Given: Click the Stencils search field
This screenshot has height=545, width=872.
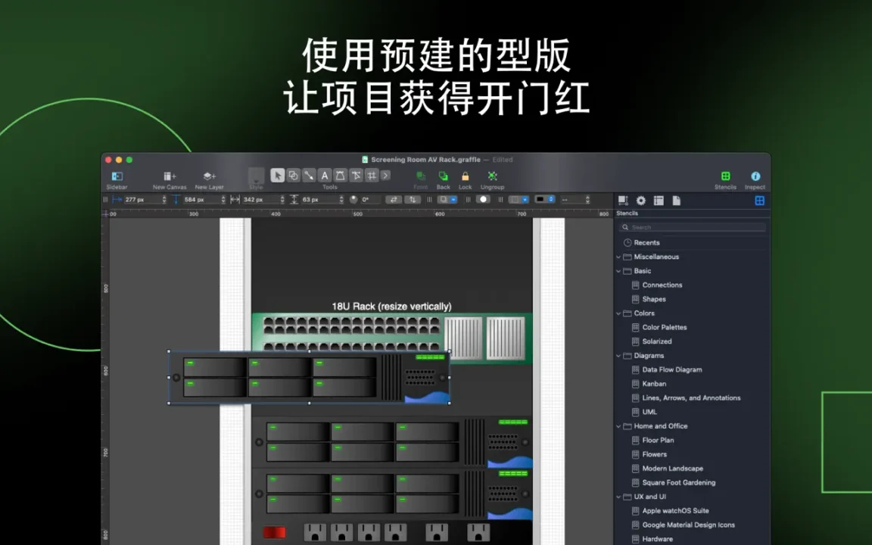Looking at the screenshot, I should coord(692,227).
